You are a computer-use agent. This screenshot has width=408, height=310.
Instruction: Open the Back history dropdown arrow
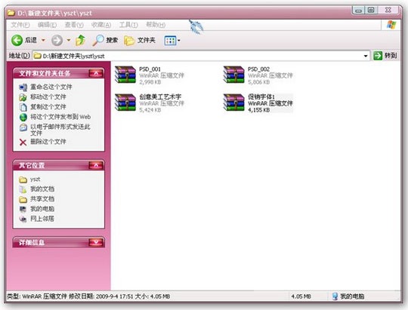point(44,40)
